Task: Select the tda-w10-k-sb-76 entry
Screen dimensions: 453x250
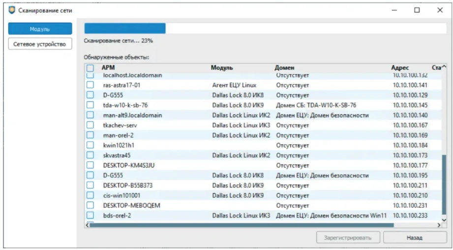Action: 125,105
